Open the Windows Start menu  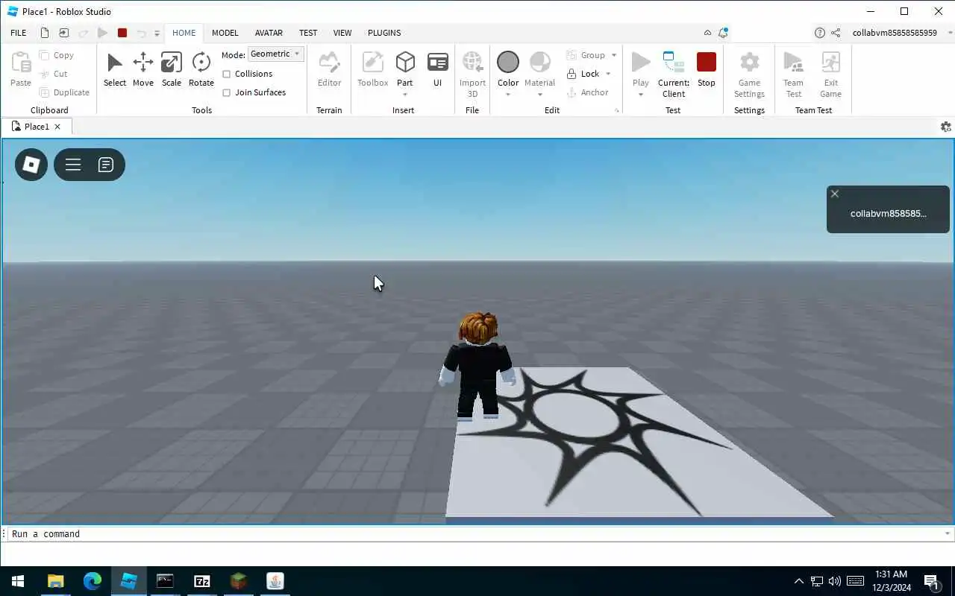point(18,581)
